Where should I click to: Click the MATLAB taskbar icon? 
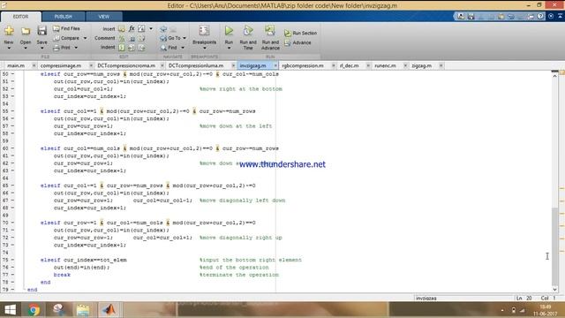coord(109,310)
